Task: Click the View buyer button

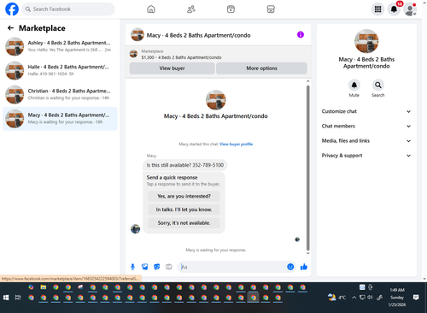Action: coord(172,68)
